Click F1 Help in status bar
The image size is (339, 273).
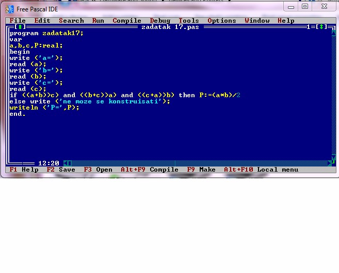[24, 170]
